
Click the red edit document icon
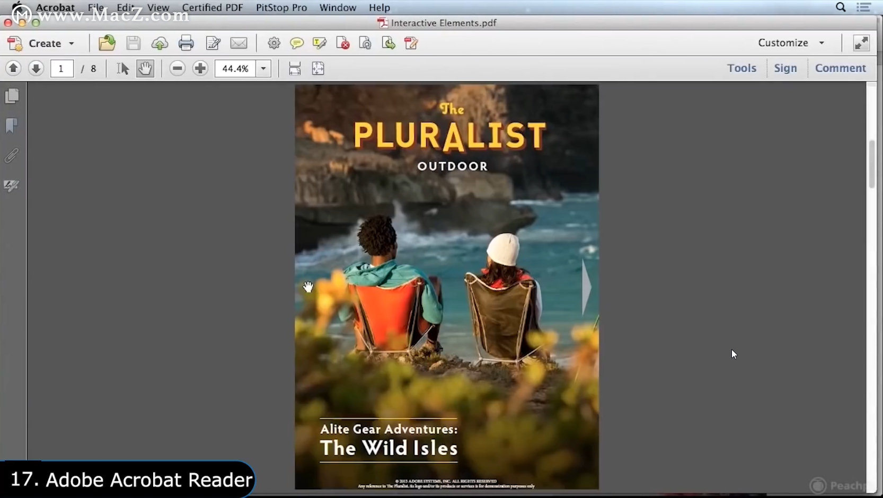tap(411, 43)
